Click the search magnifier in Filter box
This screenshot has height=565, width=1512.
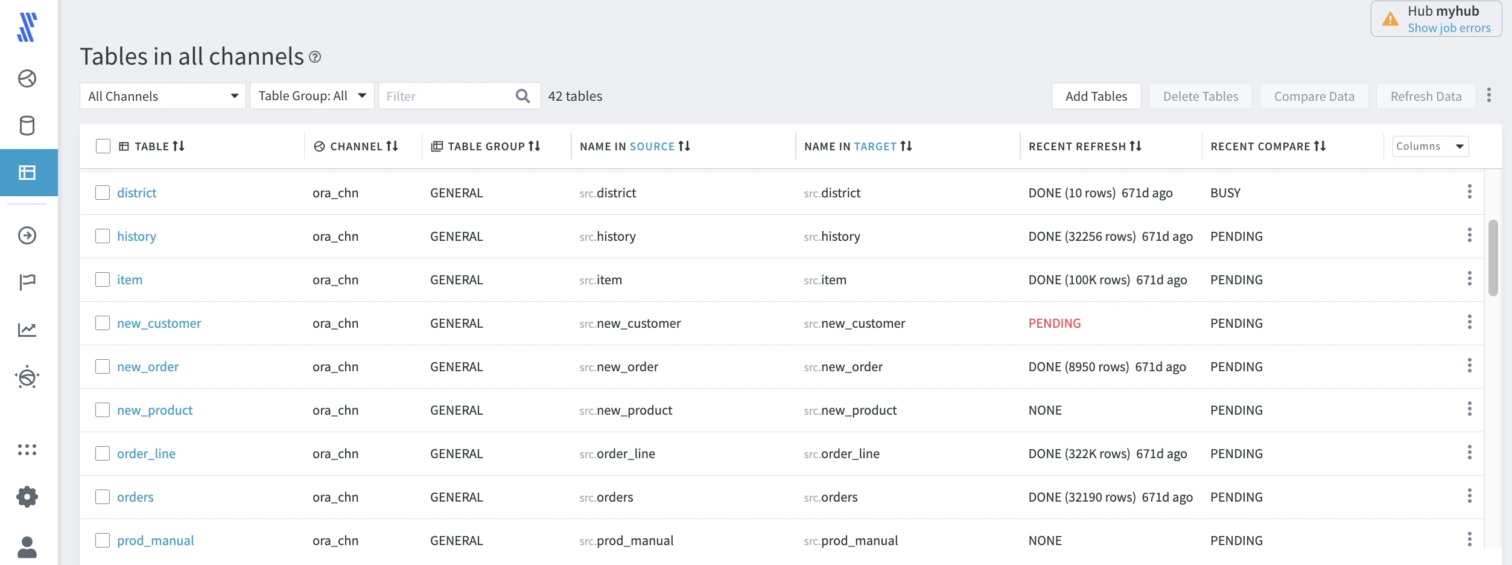pos(523,96)
